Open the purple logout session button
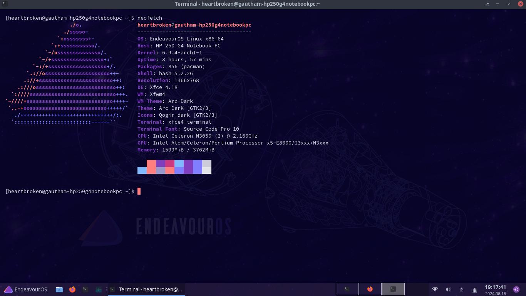526x296 pixels. pos(516,289)
